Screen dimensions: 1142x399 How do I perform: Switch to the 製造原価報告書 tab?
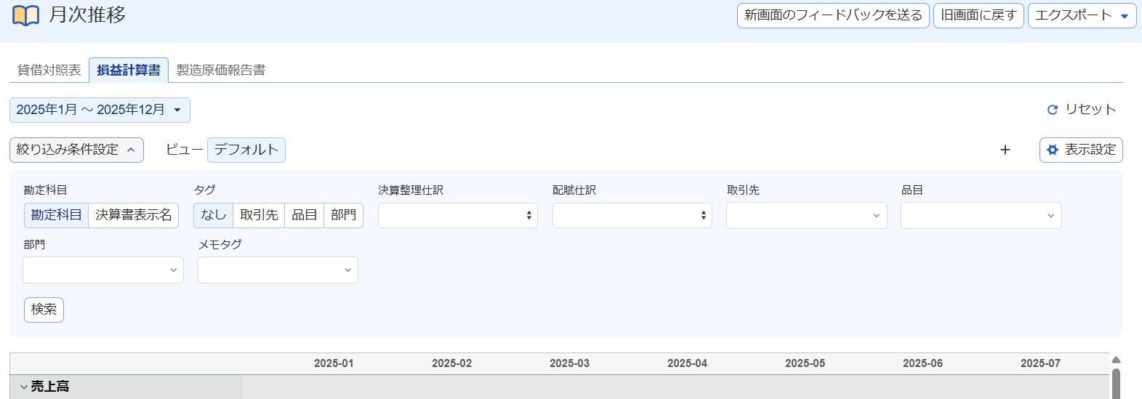pyautogui.click(x=221, y=70)
